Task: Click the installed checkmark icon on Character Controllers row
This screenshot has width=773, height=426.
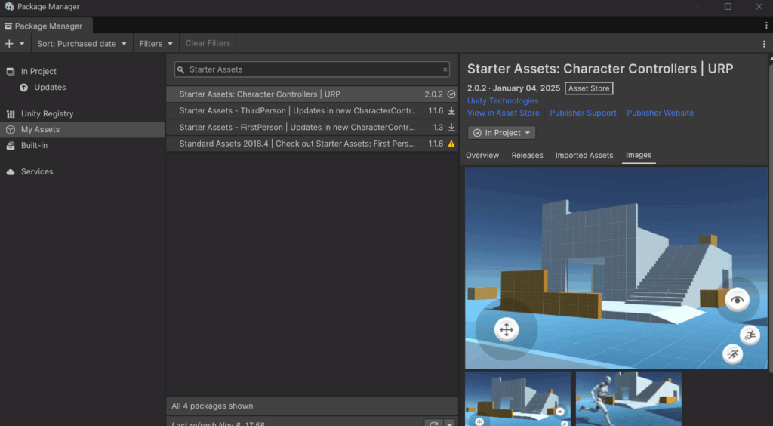Action: [x=451, y=94]
